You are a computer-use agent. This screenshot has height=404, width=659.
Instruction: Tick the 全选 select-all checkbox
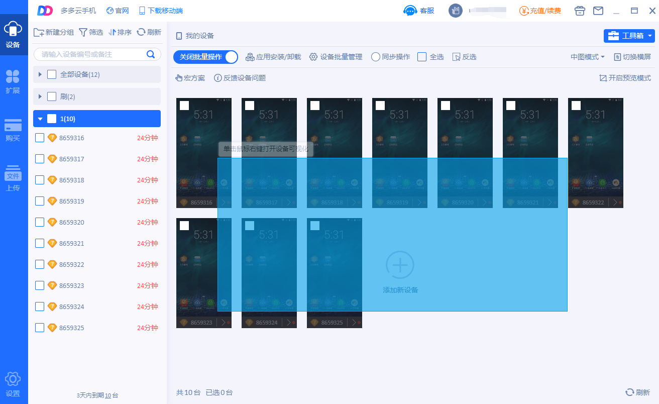tap(422, 57)
